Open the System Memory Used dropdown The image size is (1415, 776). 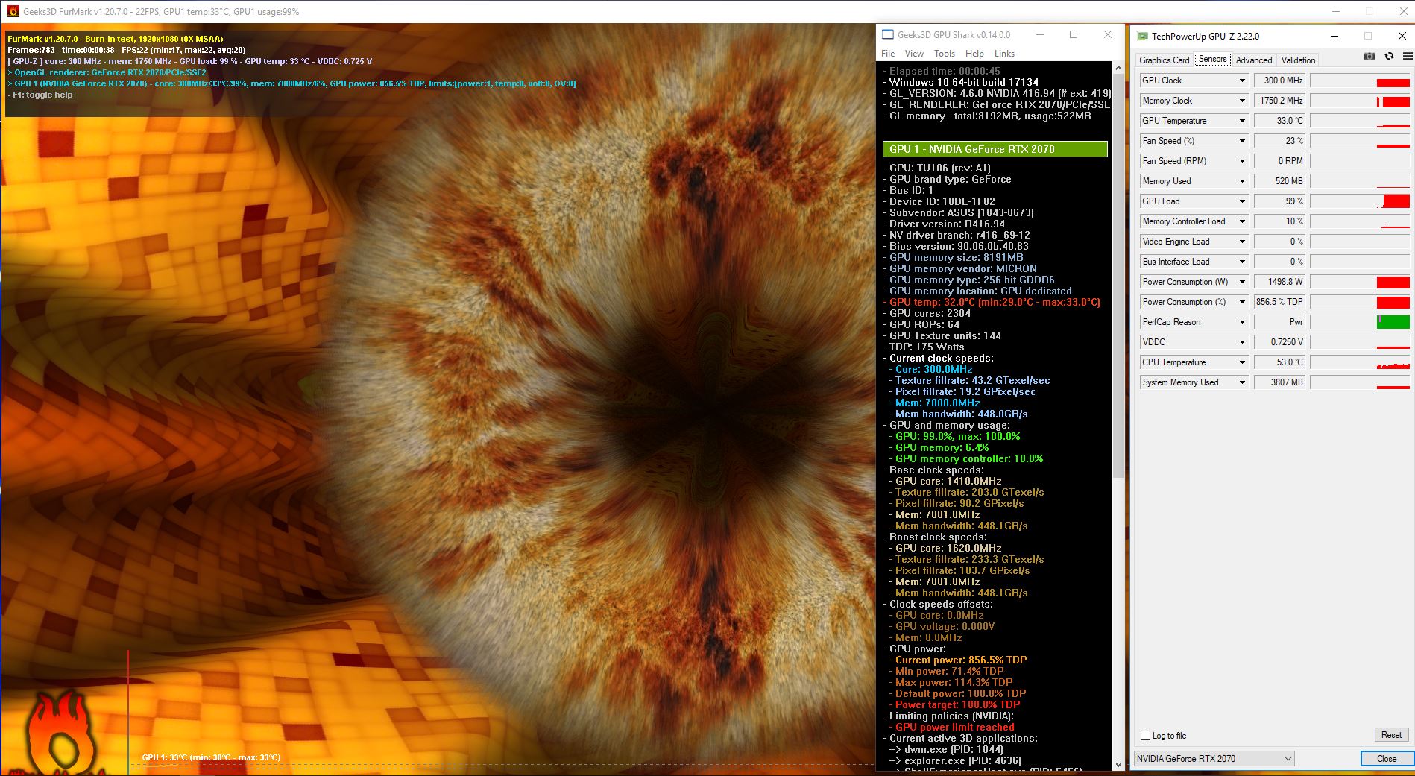coord(1242,382)
